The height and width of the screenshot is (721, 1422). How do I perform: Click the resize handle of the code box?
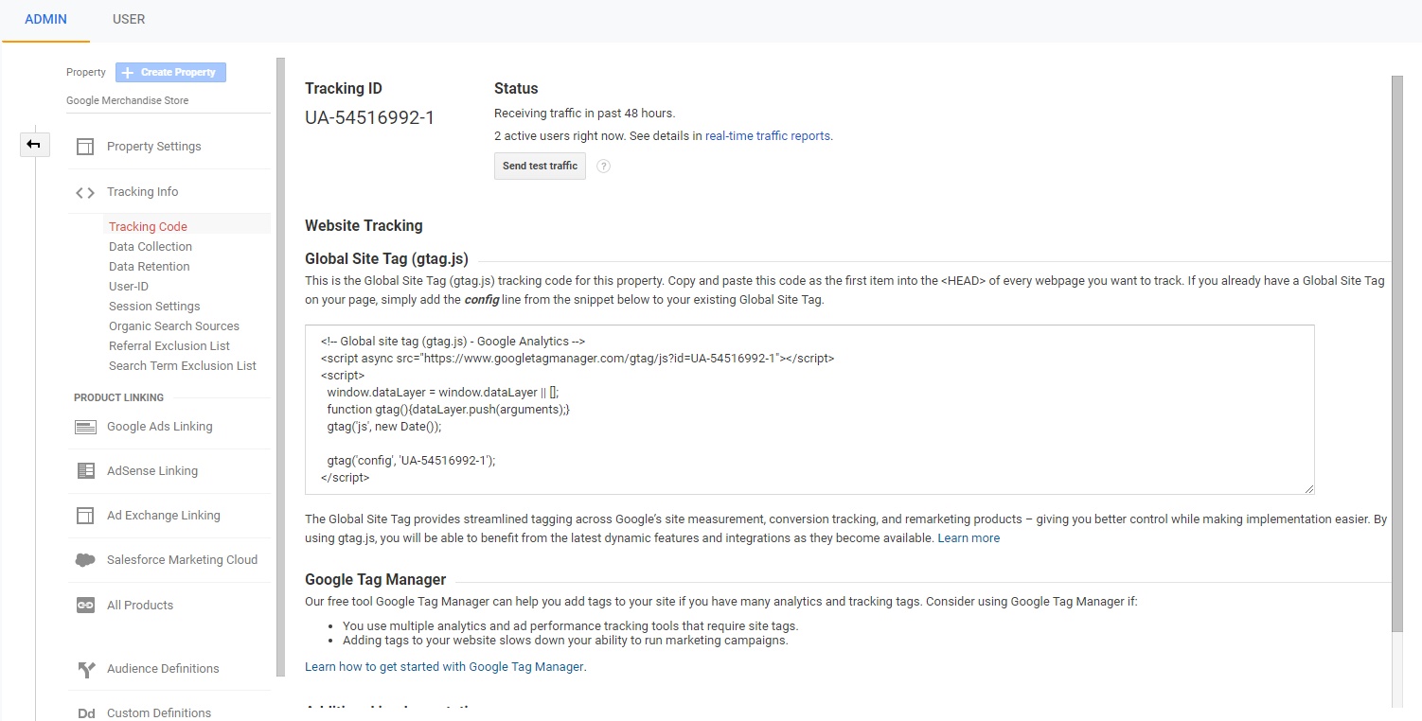click(x=1309, y=489)
